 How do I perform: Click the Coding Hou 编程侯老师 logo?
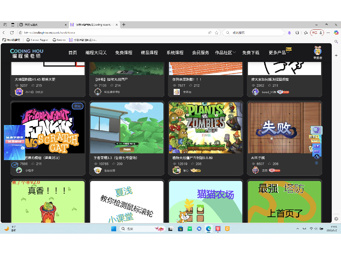(27, 53)
